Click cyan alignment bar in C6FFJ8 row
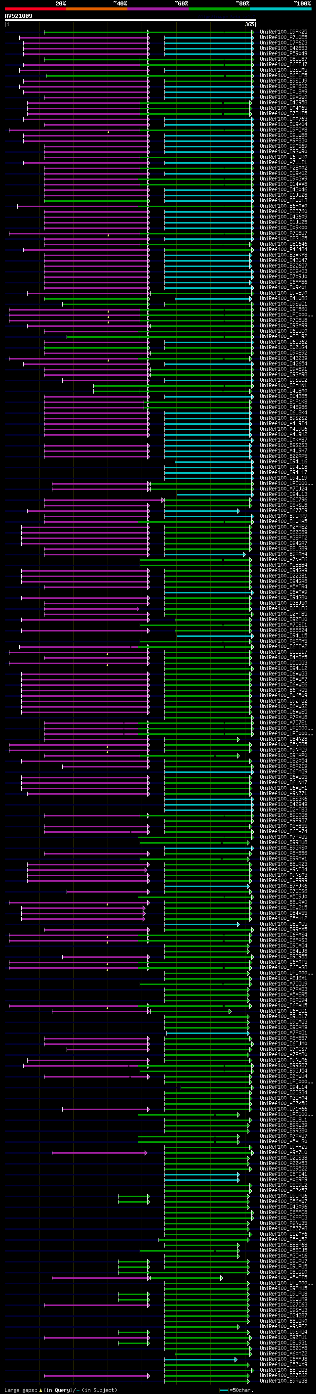The height and width of the screenshot is (1394, 316). click(x=201, y=1359)
